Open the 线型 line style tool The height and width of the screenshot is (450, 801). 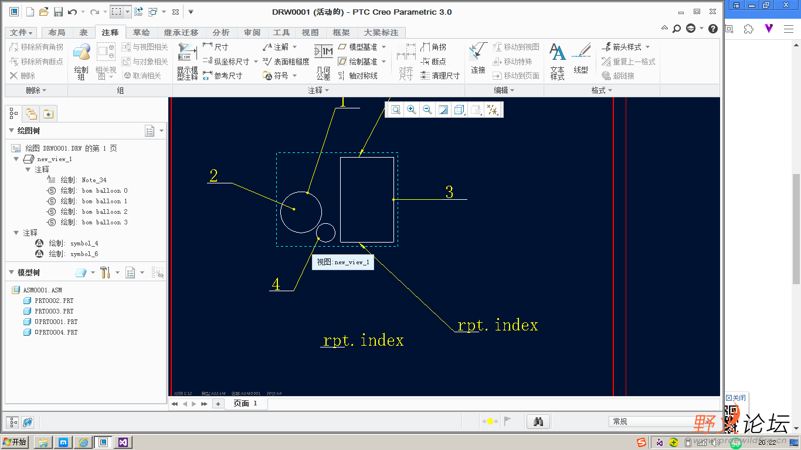tap(581, 59)
